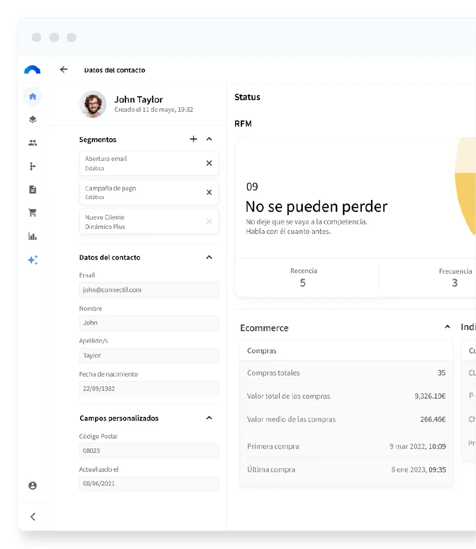The image size is (476, 549).
Task: Collapse the Datos del contacto section
Action: click(210, 257)
